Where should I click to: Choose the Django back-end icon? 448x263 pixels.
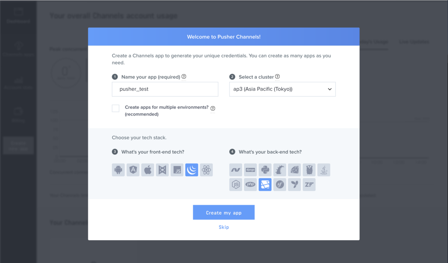click(x=250, y=170)
